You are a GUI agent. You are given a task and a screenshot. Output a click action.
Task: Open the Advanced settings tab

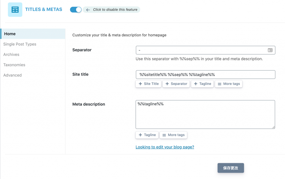(13, 75)
